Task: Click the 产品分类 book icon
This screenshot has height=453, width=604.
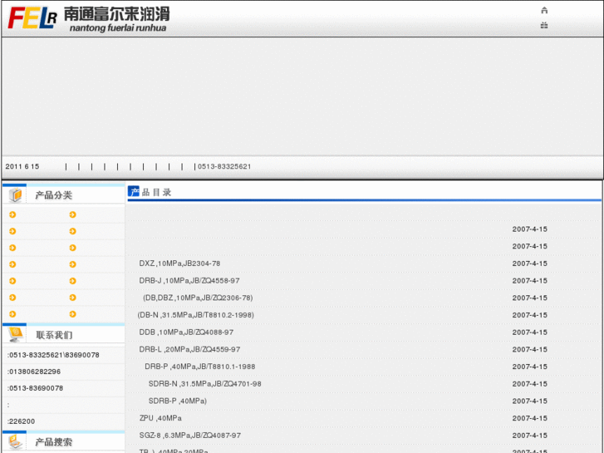Action: tap(16, 195)
